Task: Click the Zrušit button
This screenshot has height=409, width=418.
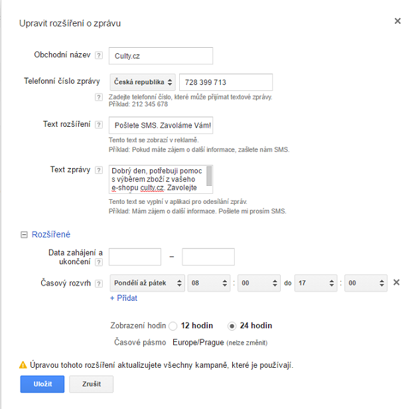Action: click(x=91, y=384)
